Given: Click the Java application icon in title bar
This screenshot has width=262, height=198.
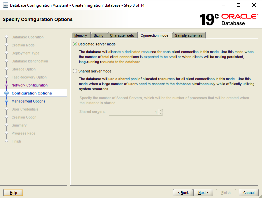Looking at the screenshot, I should 6,5.
